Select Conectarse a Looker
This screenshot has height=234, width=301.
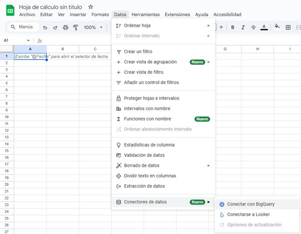pos(257,214)
